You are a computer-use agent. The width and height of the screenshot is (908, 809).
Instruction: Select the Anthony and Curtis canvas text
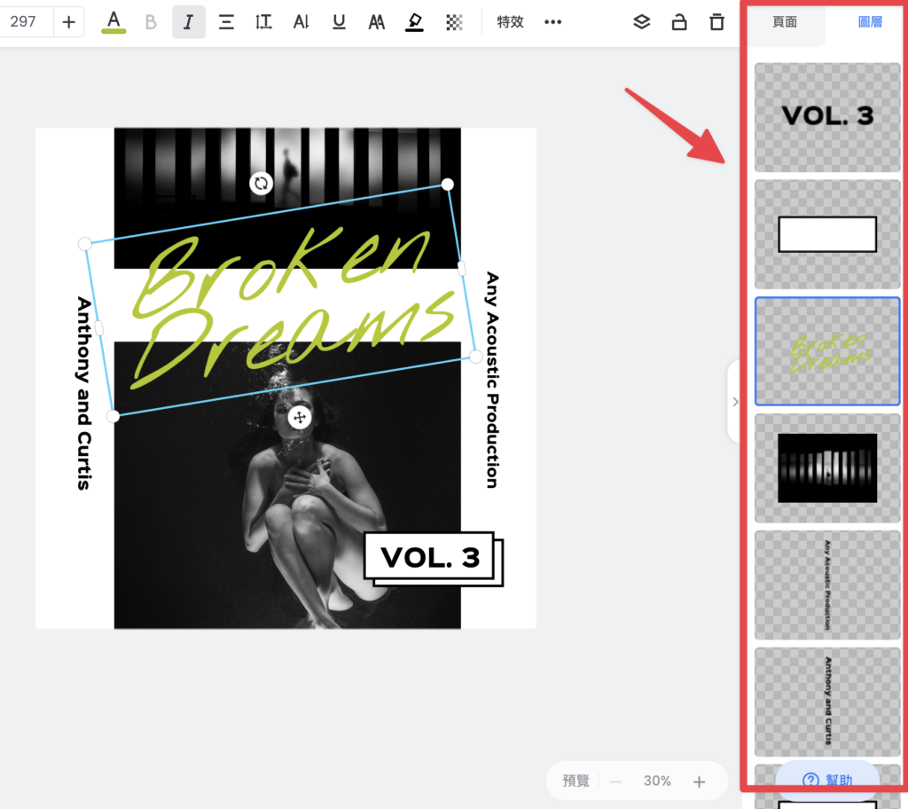[84, 394]
